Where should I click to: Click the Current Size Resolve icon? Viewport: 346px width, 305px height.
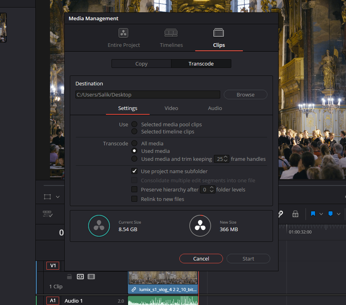(99, 226)
